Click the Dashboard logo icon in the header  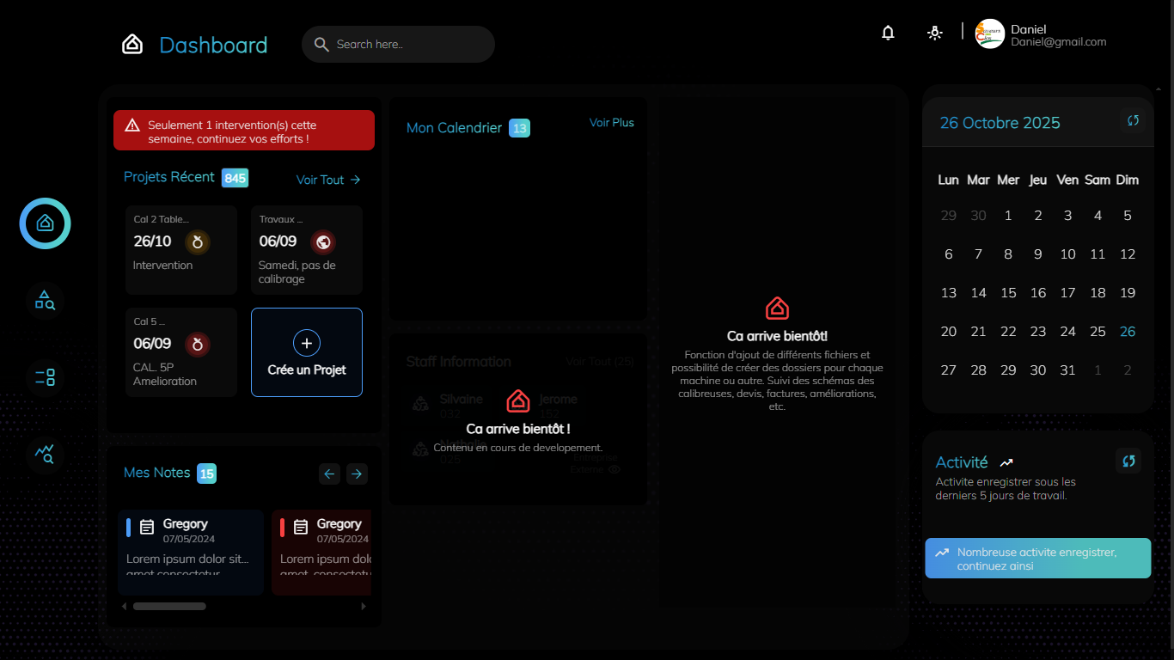tap(132, 45)
